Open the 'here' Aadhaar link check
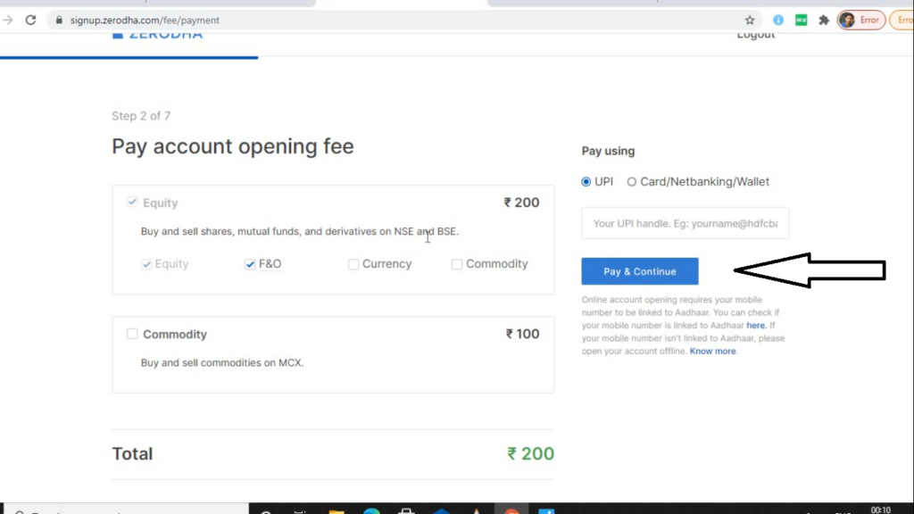Viewport: 914px width, 514px height. tap(755, 325)
